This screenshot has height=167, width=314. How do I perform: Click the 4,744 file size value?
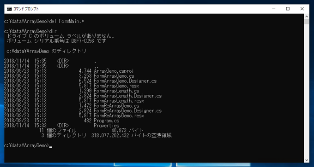tap(85, 71)
